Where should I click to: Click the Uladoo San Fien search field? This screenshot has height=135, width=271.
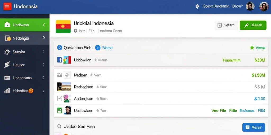coord(79,126)
